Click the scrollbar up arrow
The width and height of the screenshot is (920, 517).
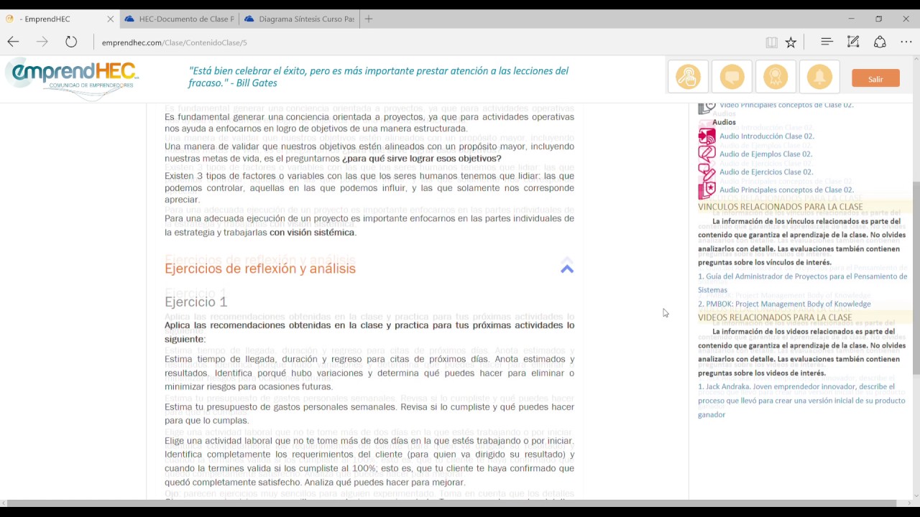916,60
